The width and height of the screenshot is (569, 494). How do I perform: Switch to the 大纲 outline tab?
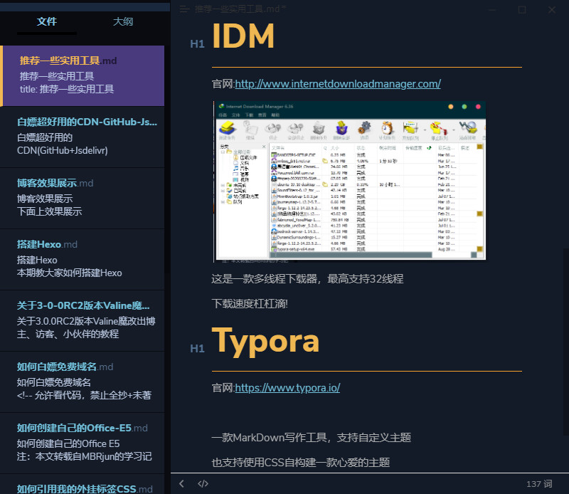pos(123,21)
